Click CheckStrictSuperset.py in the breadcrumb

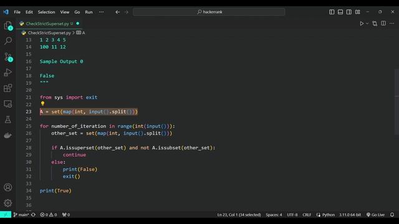(x=49, y=33)
